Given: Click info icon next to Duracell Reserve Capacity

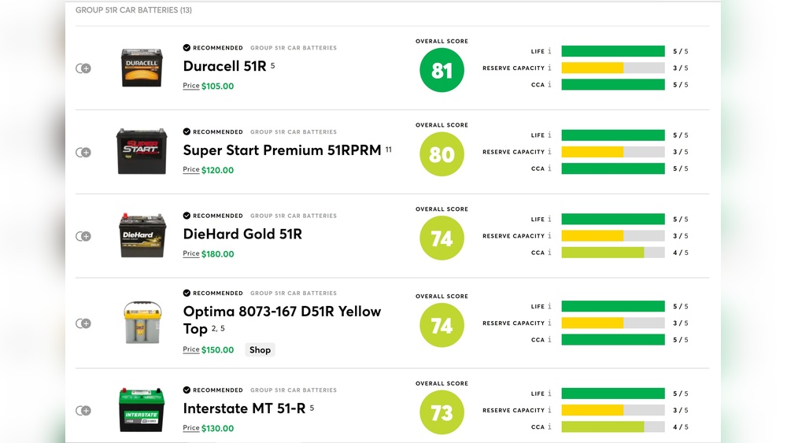Looking at the screenshot, I should [549, 68].
